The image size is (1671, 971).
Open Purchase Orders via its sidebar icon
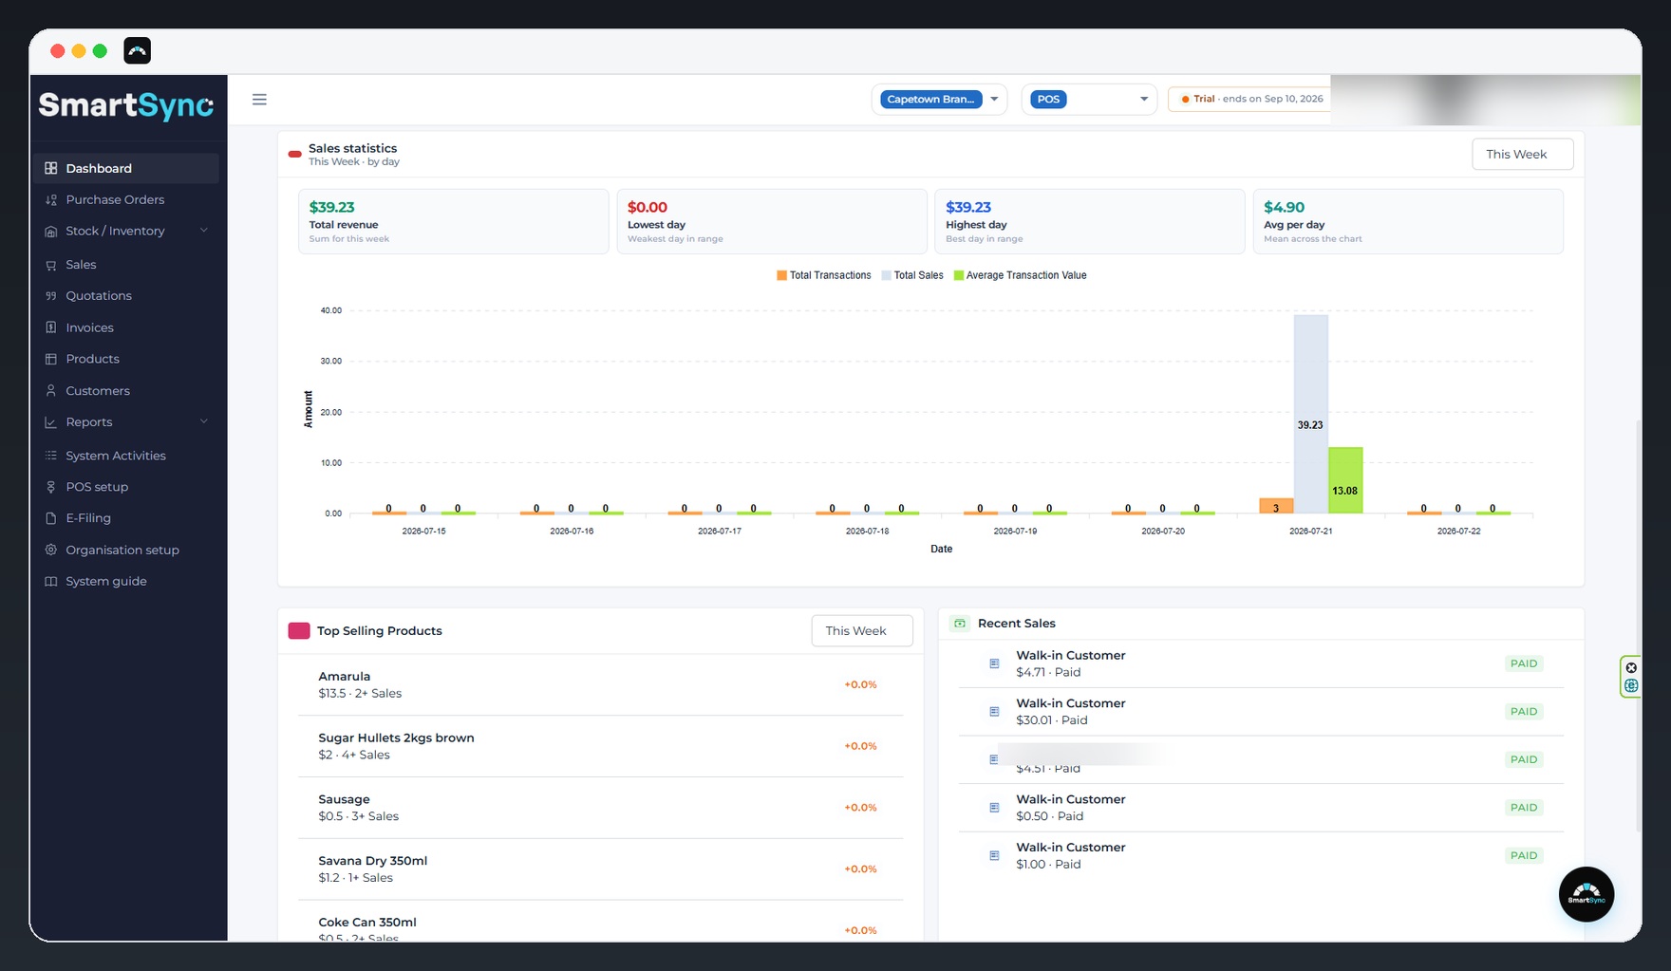click(51, 200)
